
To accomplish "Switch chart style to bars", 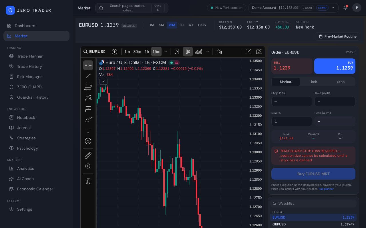I will click(177, 52).
